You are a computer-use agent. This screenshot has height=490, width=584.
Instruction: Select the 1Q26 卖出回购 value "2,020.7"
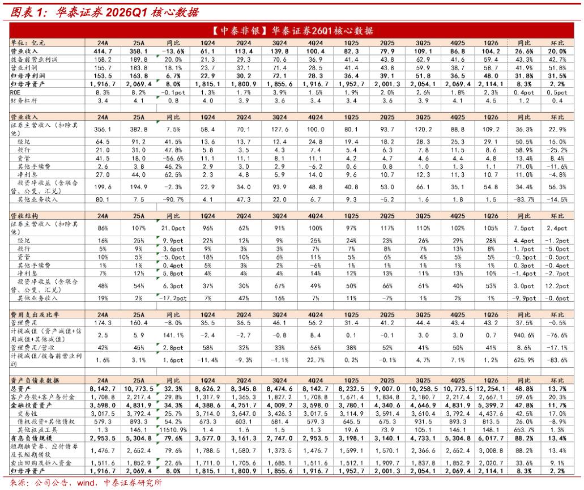pos(491,463)
